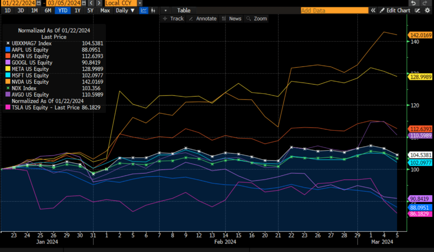Viewport: 434px width, 252px height.
Task: Collapse the toolbar with the double-chevron icon
Action: tap(373, 10)
